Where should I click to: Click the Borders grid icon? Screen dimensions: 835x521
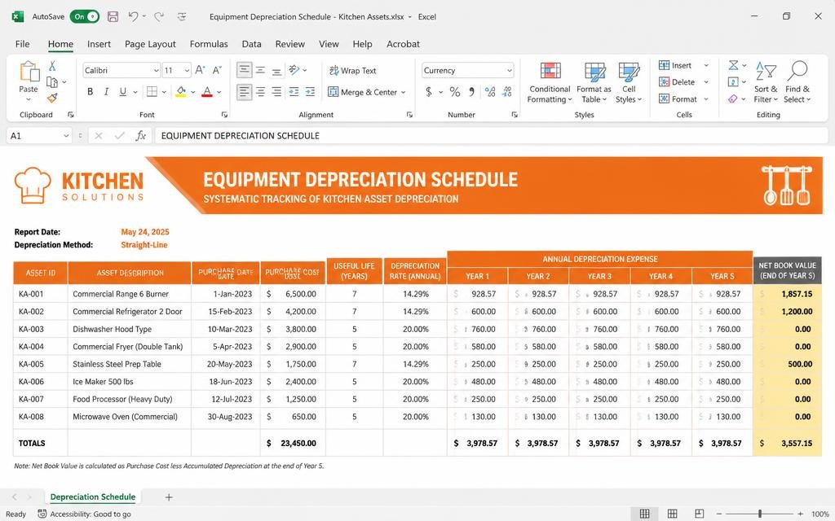click(152, 92)
